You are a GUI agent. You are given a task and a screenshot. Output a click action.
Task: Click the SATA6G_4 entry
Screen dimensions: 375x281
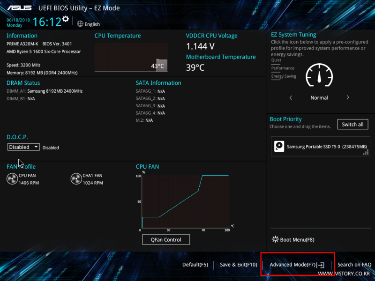[150, 113]
